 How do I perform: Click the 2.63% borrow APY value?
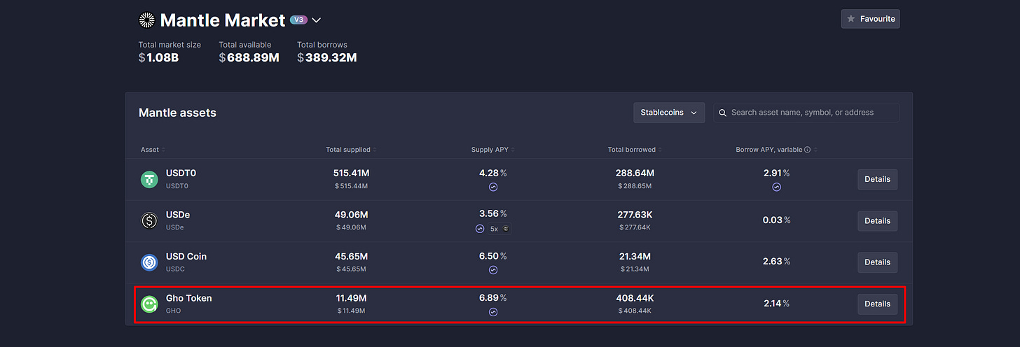click(776, 262)
